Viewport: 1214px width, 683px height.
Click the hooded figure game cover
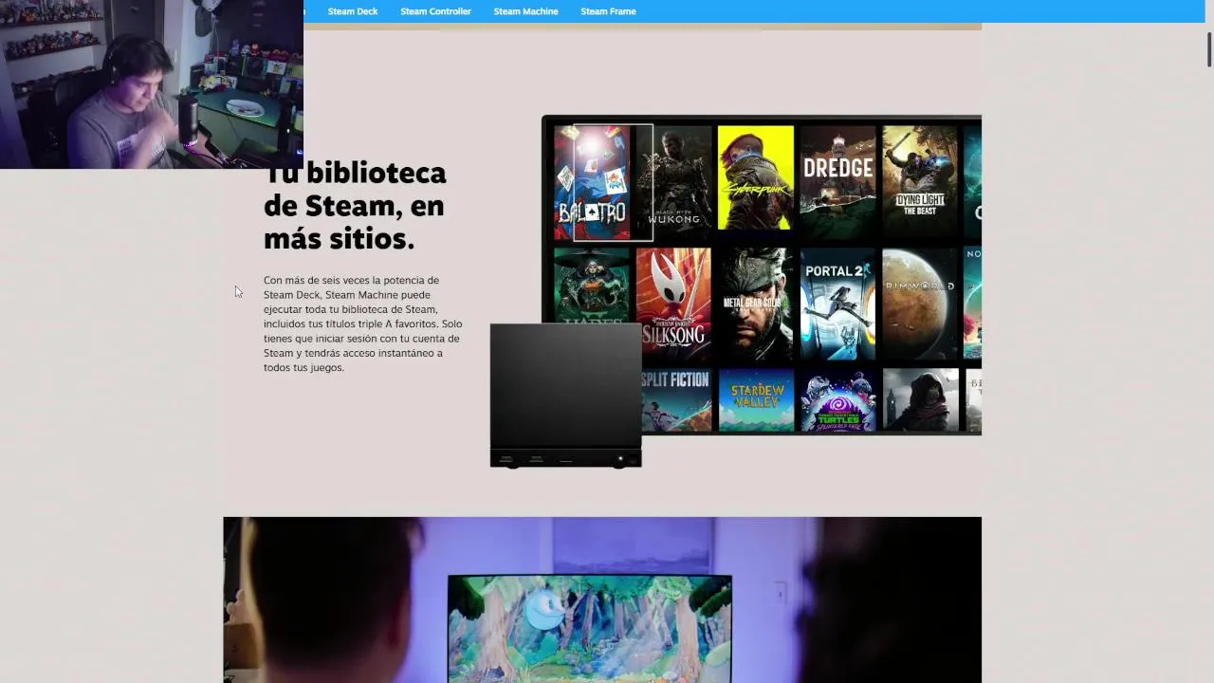coord(920,400)
